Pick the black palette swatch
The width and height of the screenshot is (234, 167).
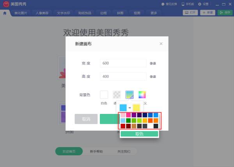tap(156, 126)
